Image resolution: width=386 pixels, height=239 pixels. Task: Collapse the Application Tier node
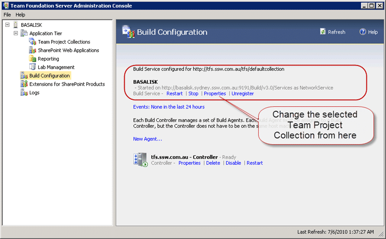click(x=16, y=33)
